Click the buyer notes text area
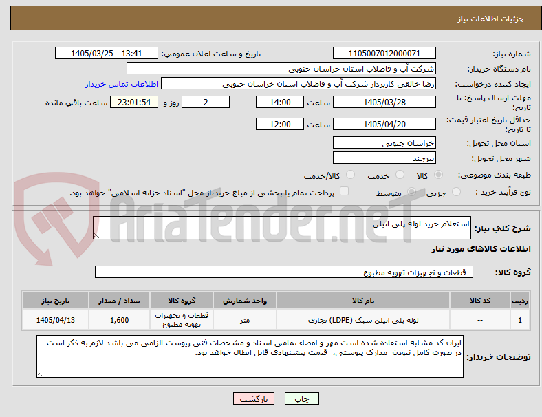 (250, 356)
